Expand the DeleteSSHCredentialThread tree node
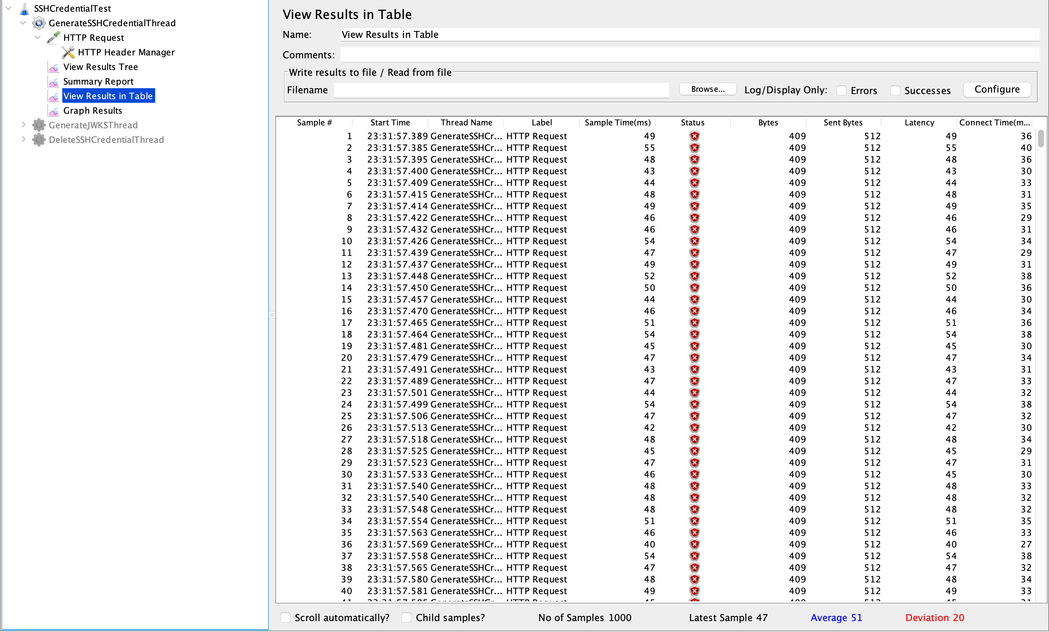Viewport: 1049px width, 632px height. click(24, 139)
